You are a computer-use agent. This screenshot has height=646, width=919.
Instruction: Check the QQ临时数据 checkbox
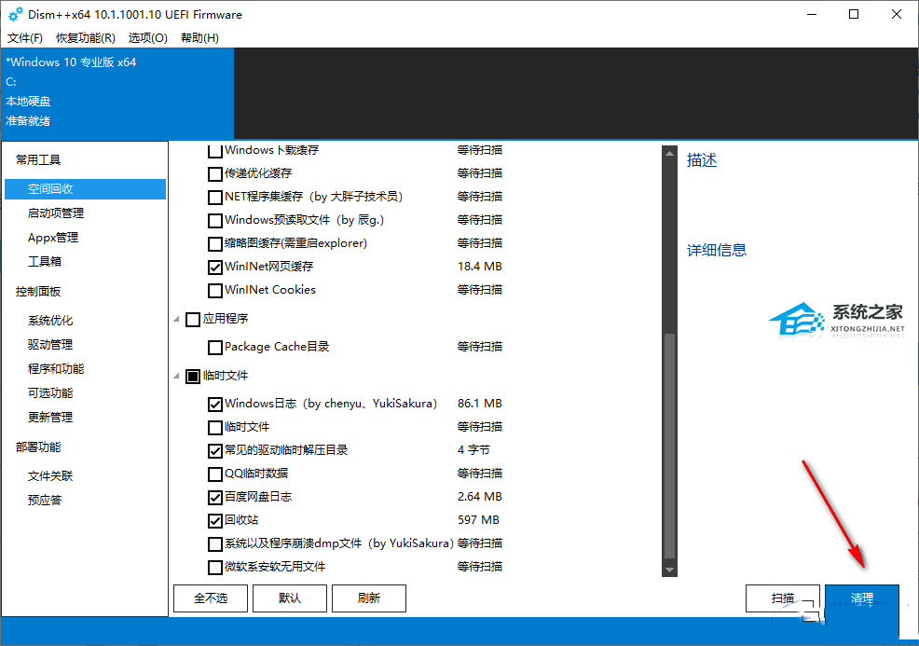215,474
